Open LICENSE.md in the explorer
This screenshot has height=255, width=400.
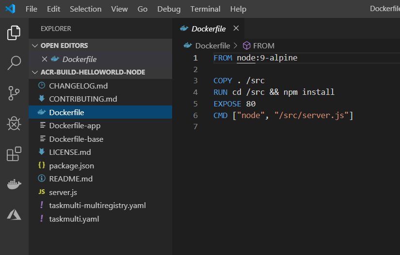pos(100,152)
